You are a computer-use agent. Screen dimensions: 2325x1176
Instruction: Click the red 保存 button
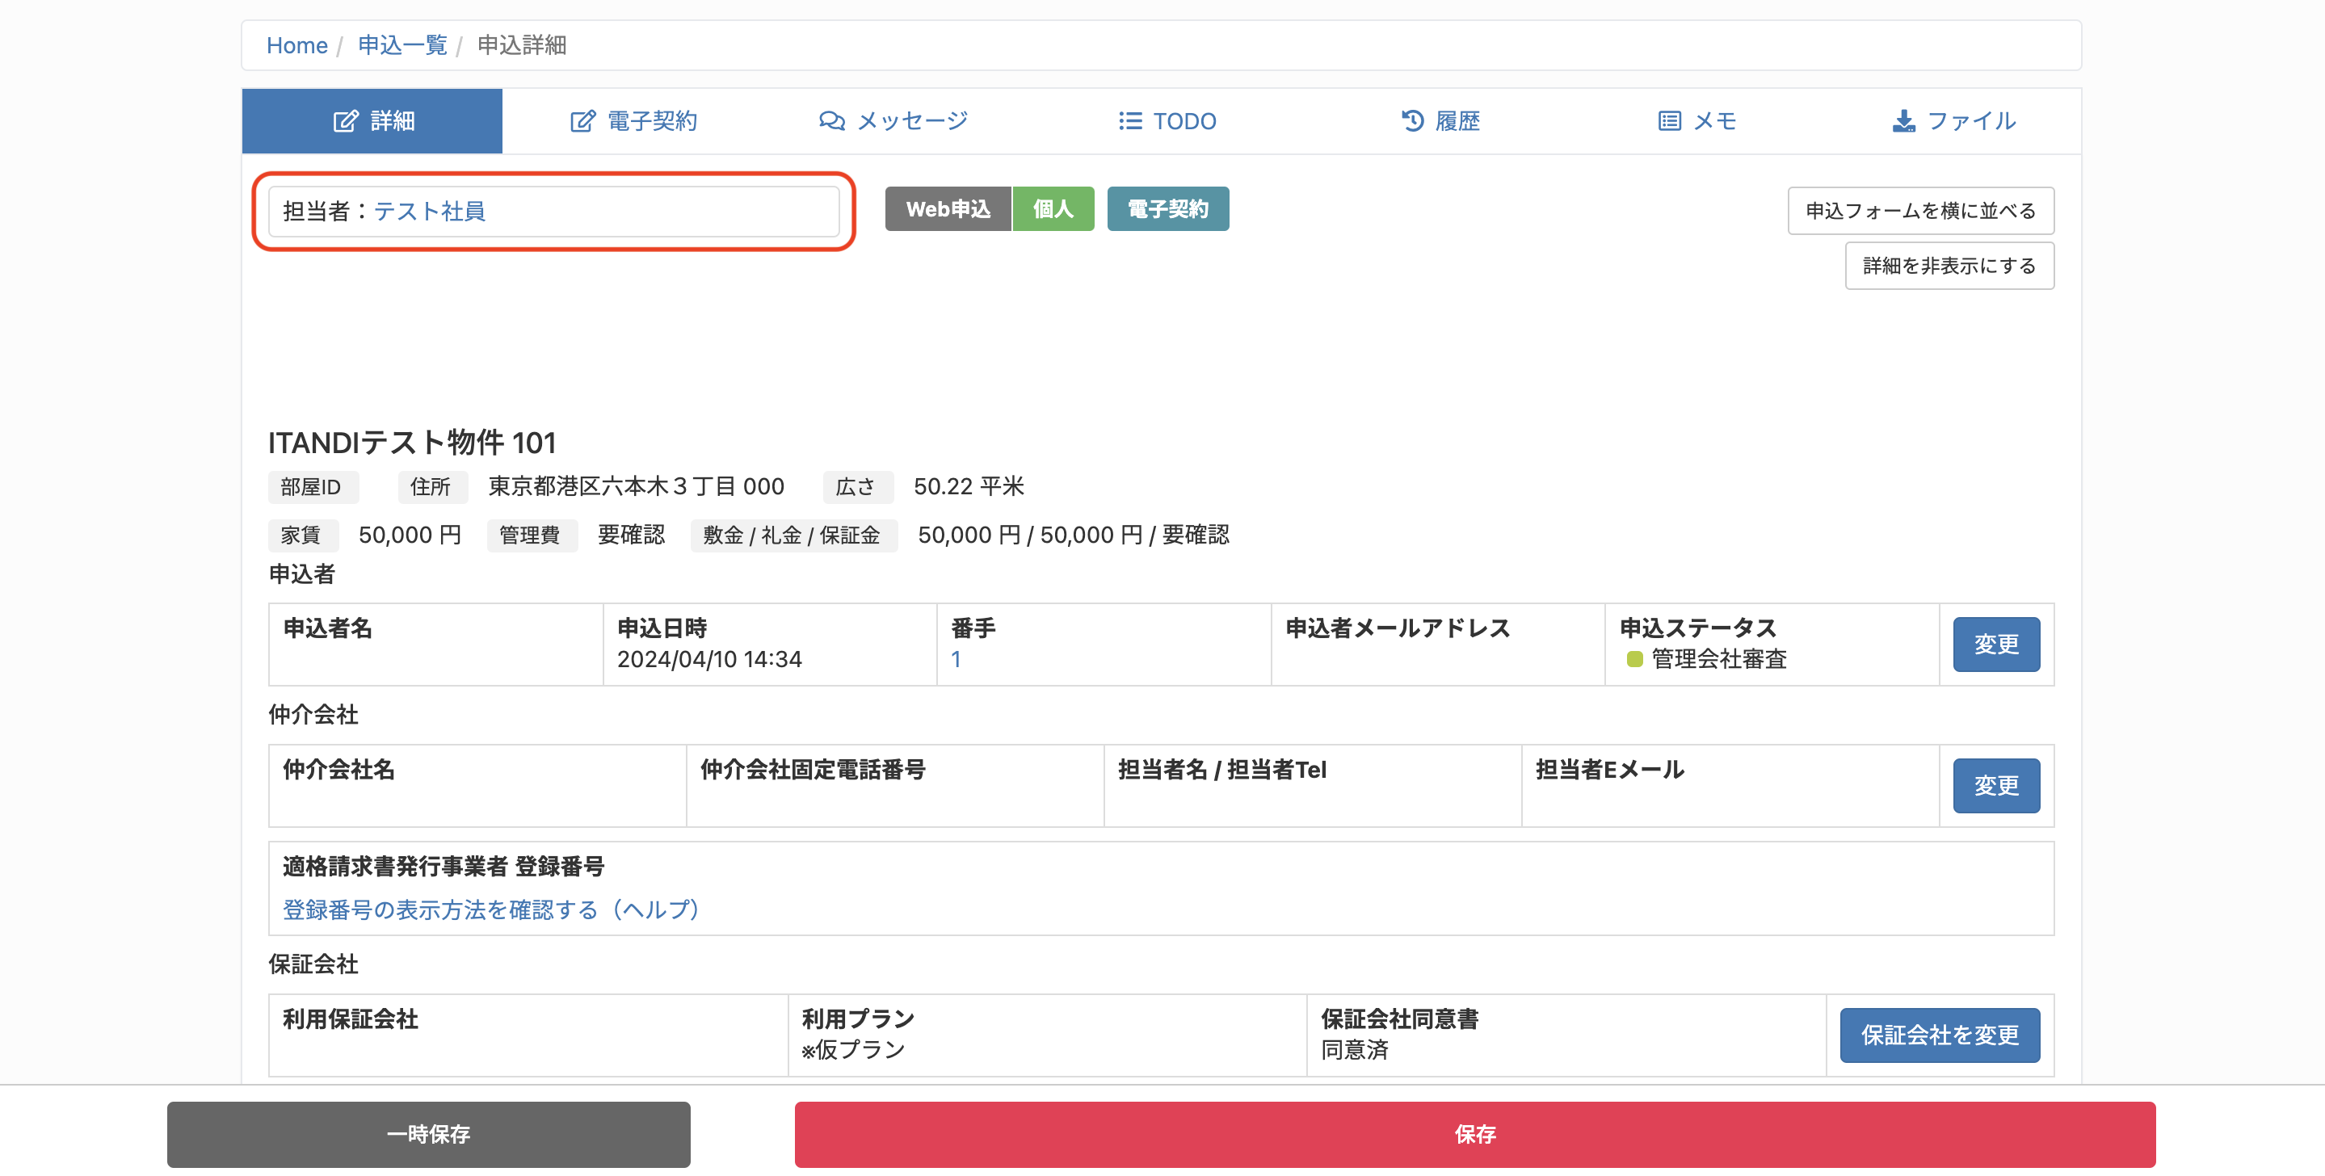tap(1475, 1135)
